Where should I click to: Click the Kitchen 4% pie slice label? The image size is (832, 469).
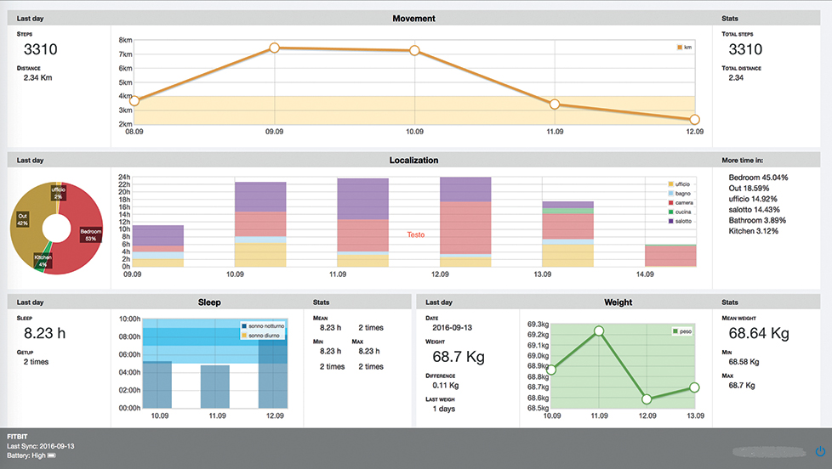pos(43,259)
